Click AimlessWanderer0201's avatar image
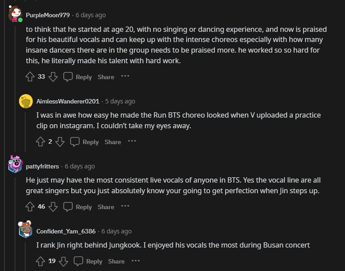 [26, 101]
